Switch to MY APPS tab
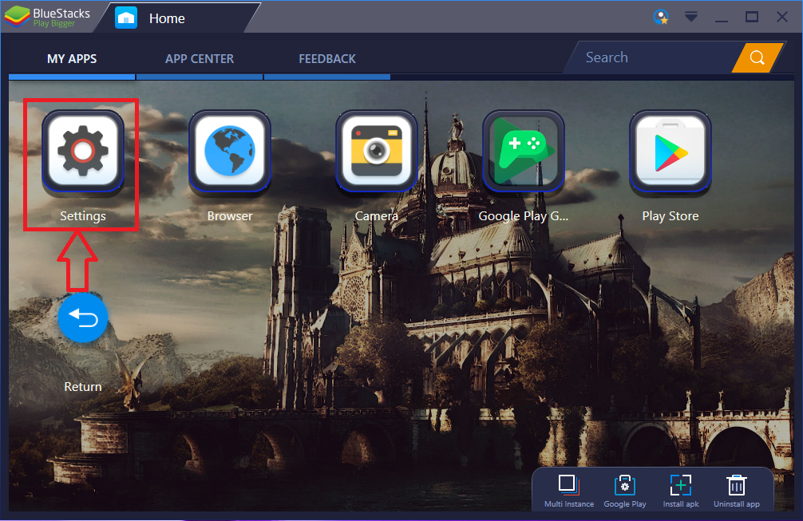Viewport: 803px width, 521px height. tap(72, 59)
